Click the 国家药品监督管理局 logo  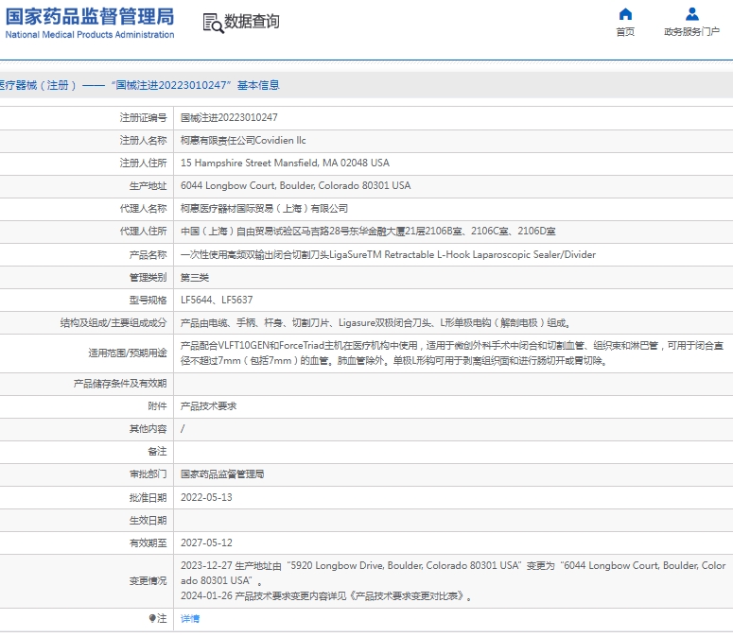click(x=90, y=16)
